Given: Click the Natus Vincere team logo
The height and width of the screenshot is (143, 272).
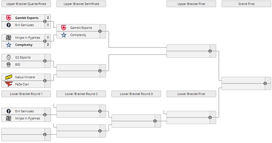Looking at the screenshot, I should point(9,77).
